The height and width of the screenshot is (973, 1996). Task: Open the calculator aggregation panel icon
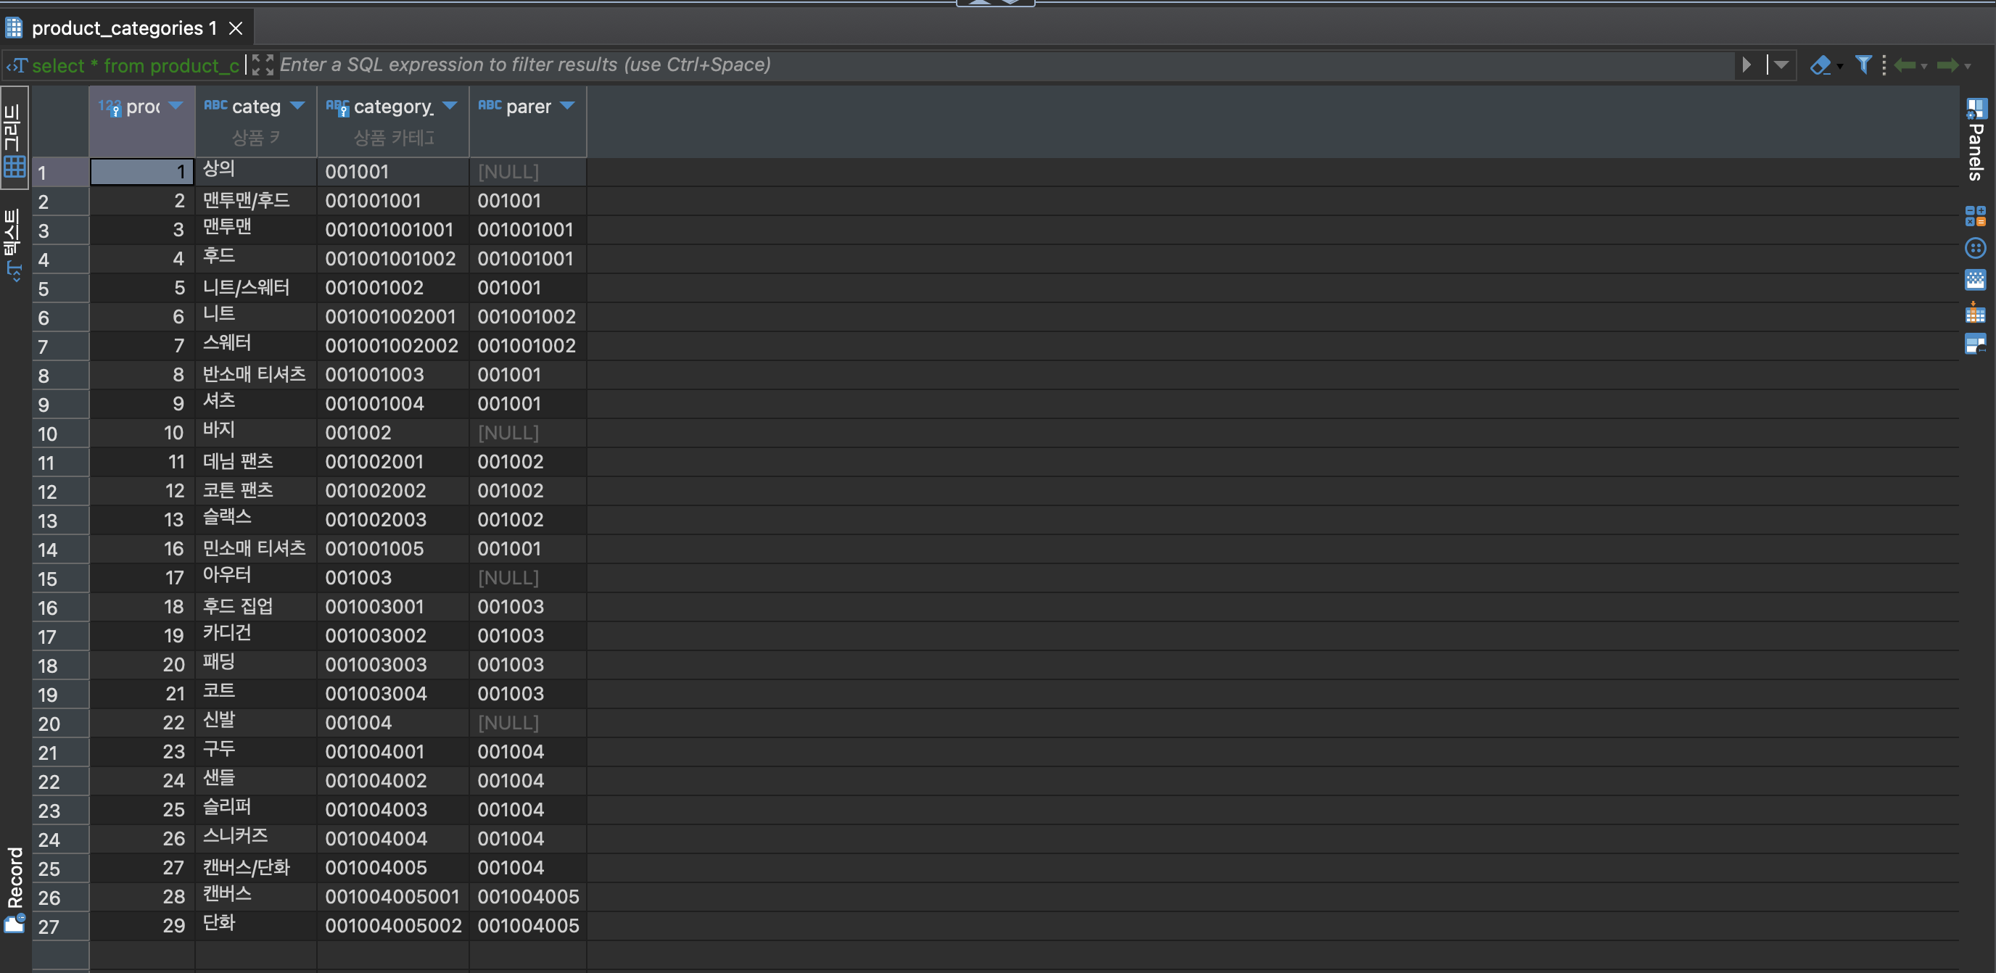(x=1975, y=215)
